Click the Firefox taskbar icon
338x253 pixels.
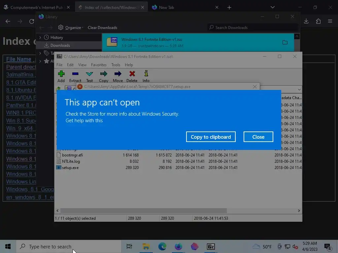click(178, 246)
